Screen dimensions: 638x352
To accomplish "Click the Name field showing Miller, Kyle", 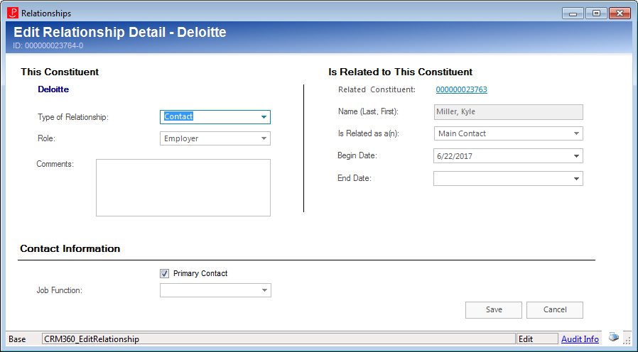I will click(x=509, y=112).
